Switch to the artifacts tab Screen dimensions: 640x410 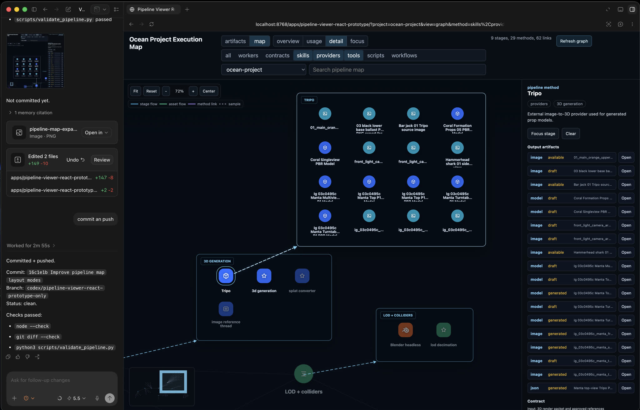click(235, 41)
